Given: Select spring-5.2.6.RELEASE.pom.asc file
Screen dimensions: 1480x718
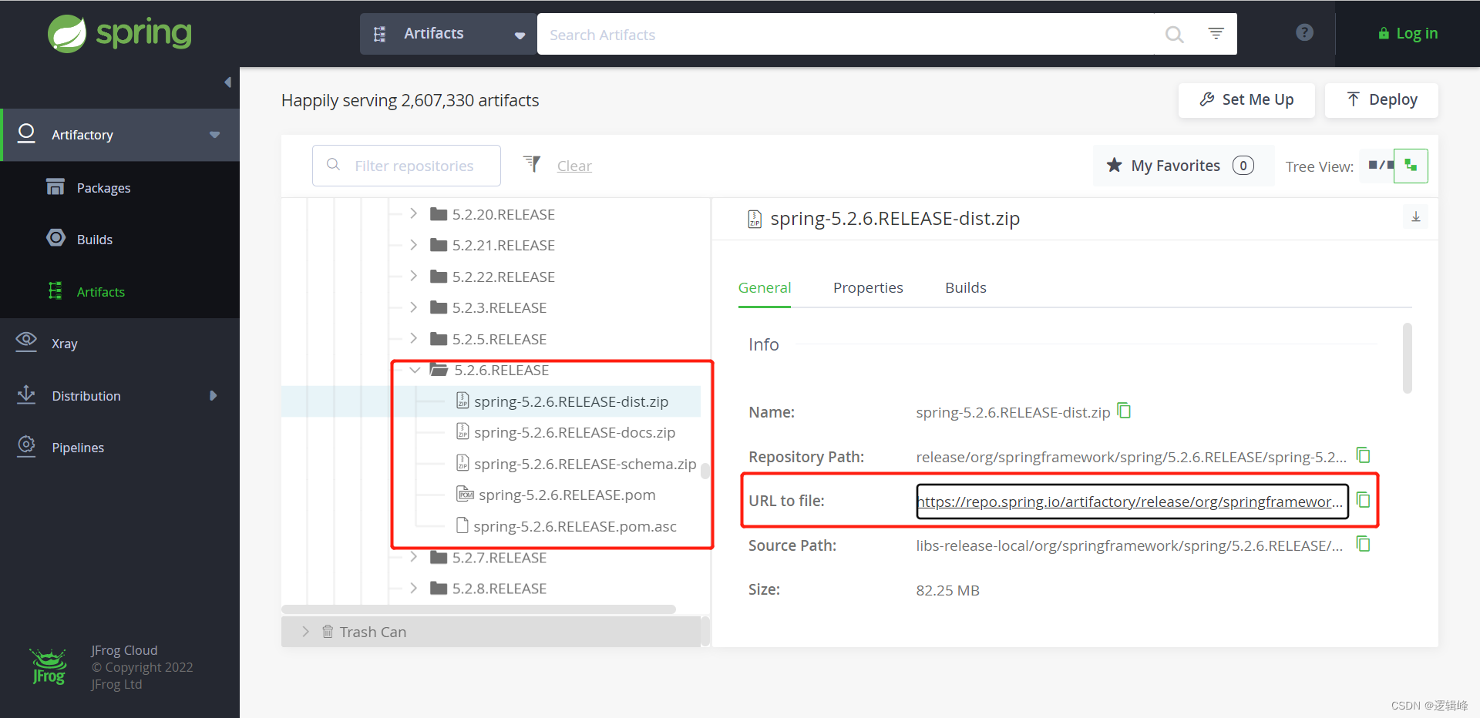Looking at the screenshot, I should pos(574,526).
